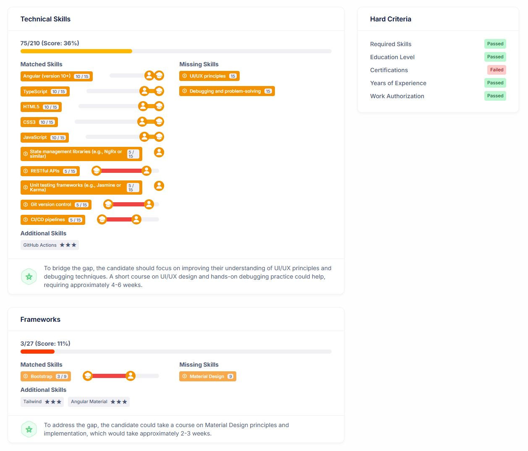Screen dimensions: 528x451
Task: Click the Failed badge next to Certifications
Action: tap(497, 70)
